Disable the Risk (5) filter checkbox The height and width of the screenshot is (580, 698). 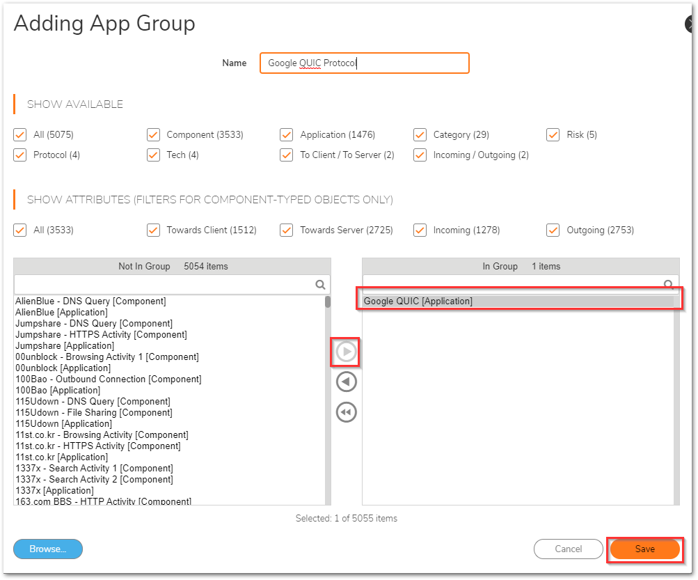[553, 134]
